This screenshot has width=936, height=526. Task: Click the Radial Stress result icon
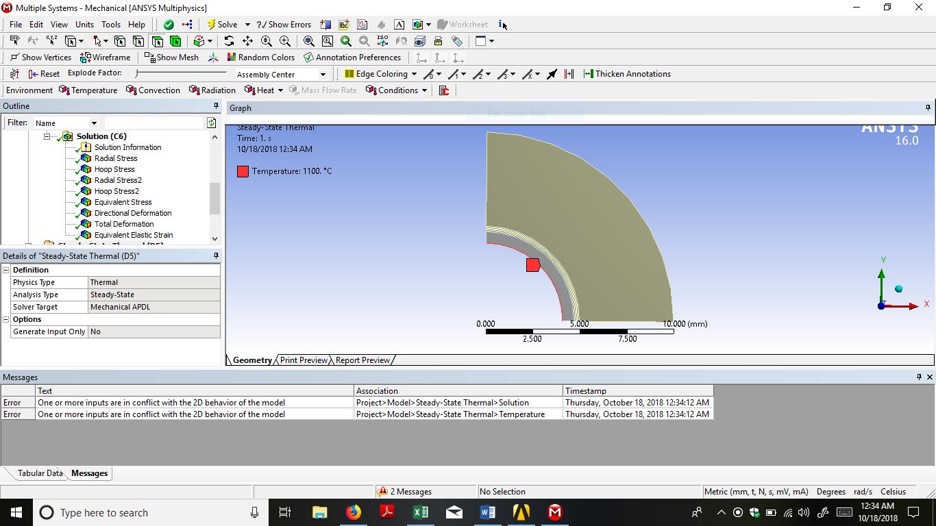(86, 158)
